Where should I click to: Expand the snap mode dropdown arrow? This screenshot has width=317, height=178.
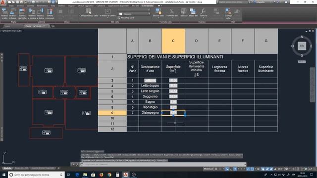(223, 169)
